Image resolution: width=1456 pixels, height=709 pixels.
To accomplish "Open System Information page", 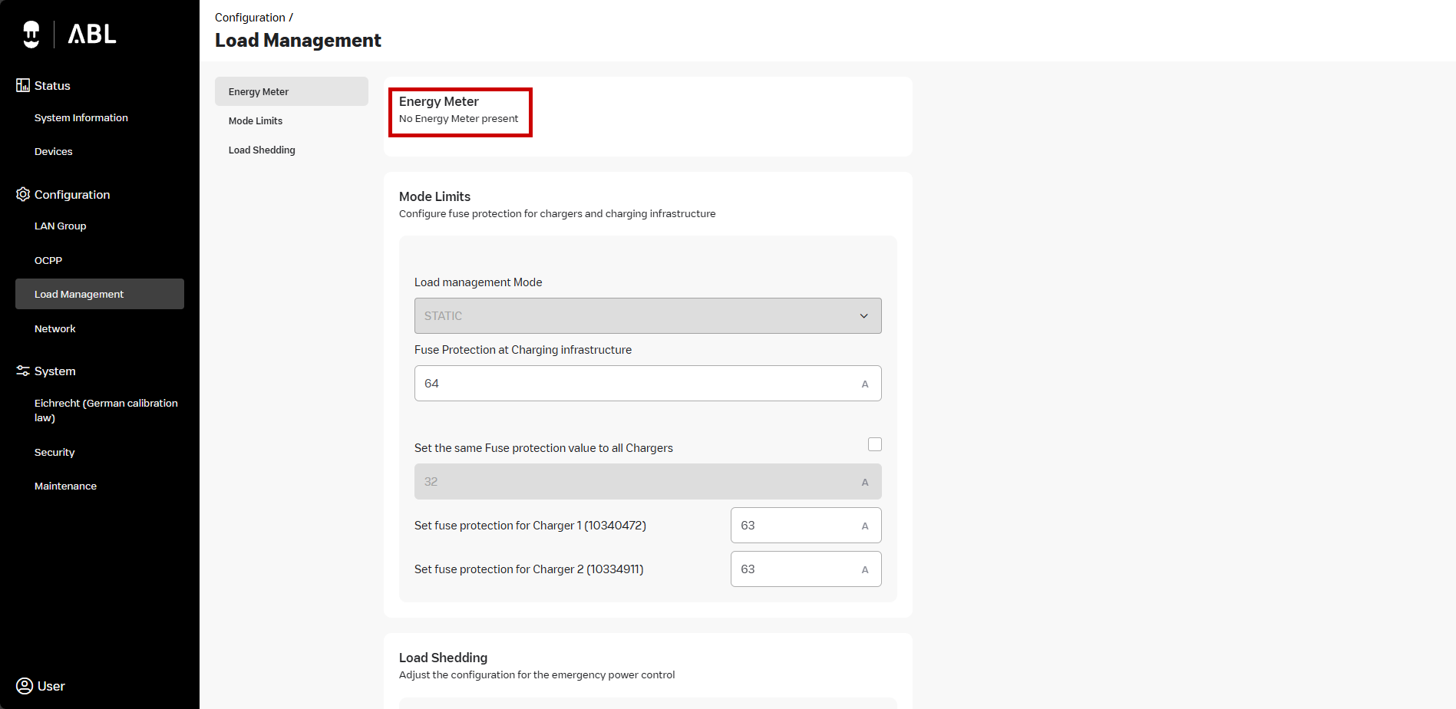I will tap(81, 117).
